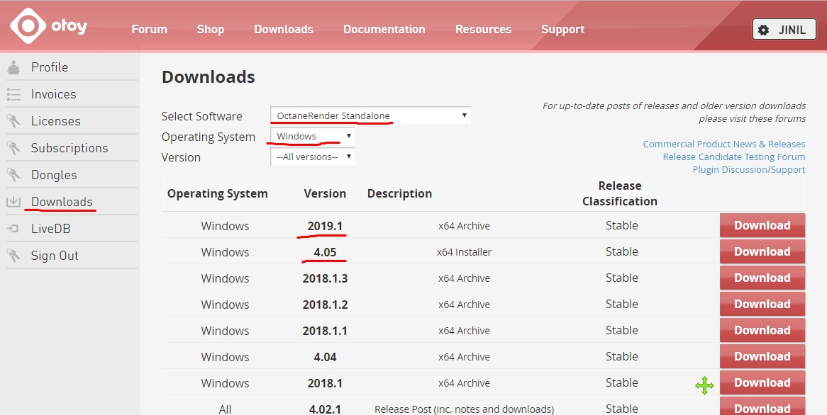Viewport: 827px width, 415px height.
Task: Click the Description column header
Action: (399, 194)
